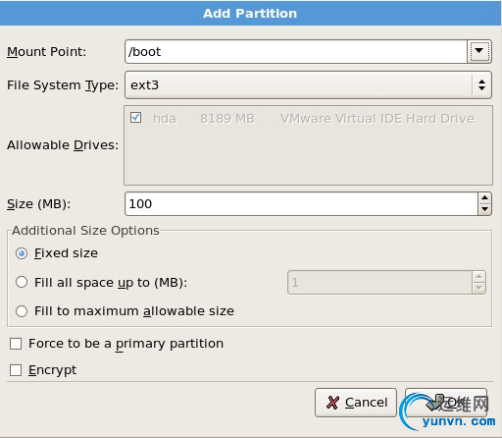Decrease Size with the down arrow
The height and width of the screenshot is (438, 502).
pos(484,209)
